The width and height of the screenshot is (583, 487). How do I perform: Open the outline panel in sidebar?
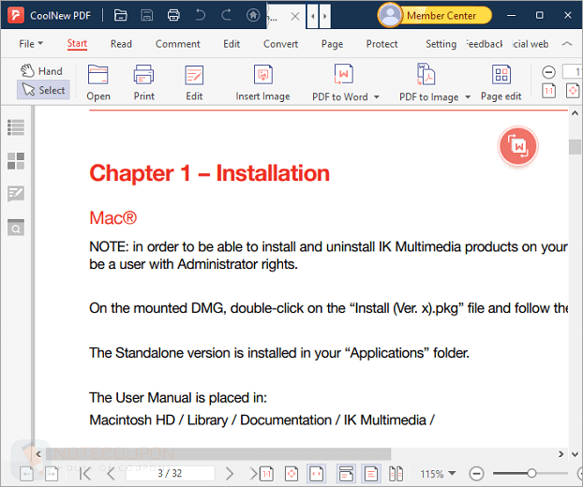click(16, 127)
